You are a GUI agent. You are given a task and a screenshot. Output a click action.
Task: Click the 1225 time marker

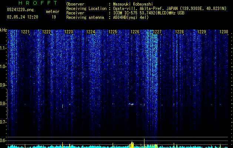tap(113, 32)
